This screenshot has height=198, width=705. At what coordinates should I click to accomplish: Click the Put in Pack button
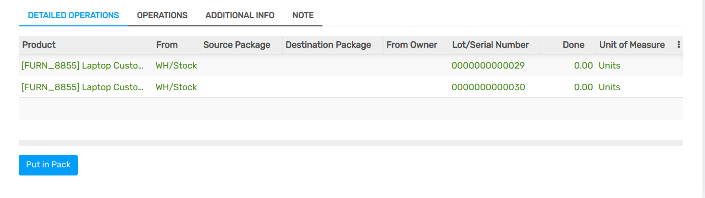coord(48,165)
